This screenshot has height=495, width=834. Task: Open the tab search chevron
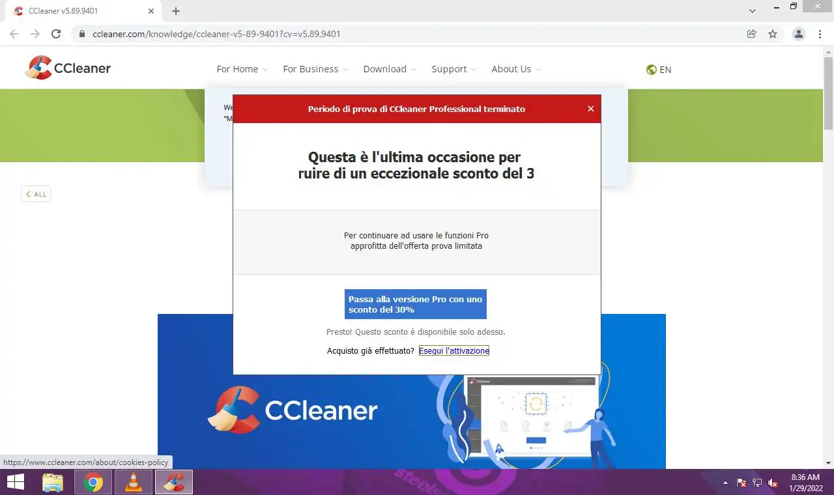[753, 11]
